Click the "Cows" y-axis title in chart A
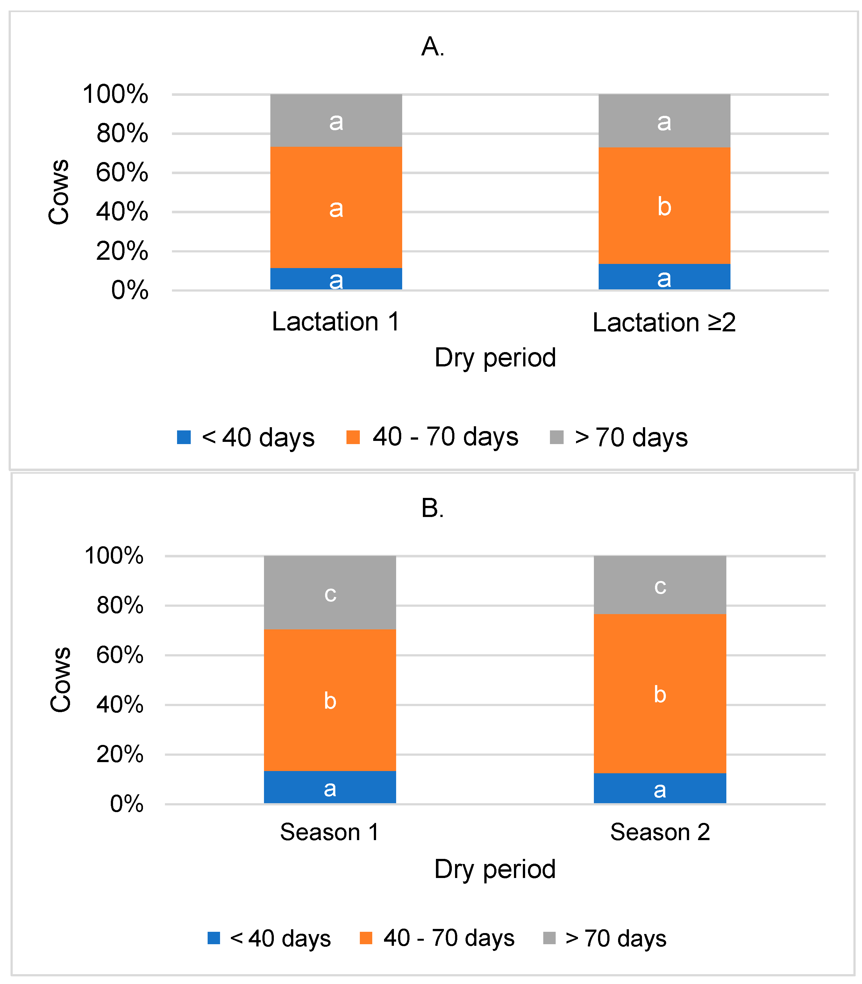The image size is (862, 984). click(59, 192)
